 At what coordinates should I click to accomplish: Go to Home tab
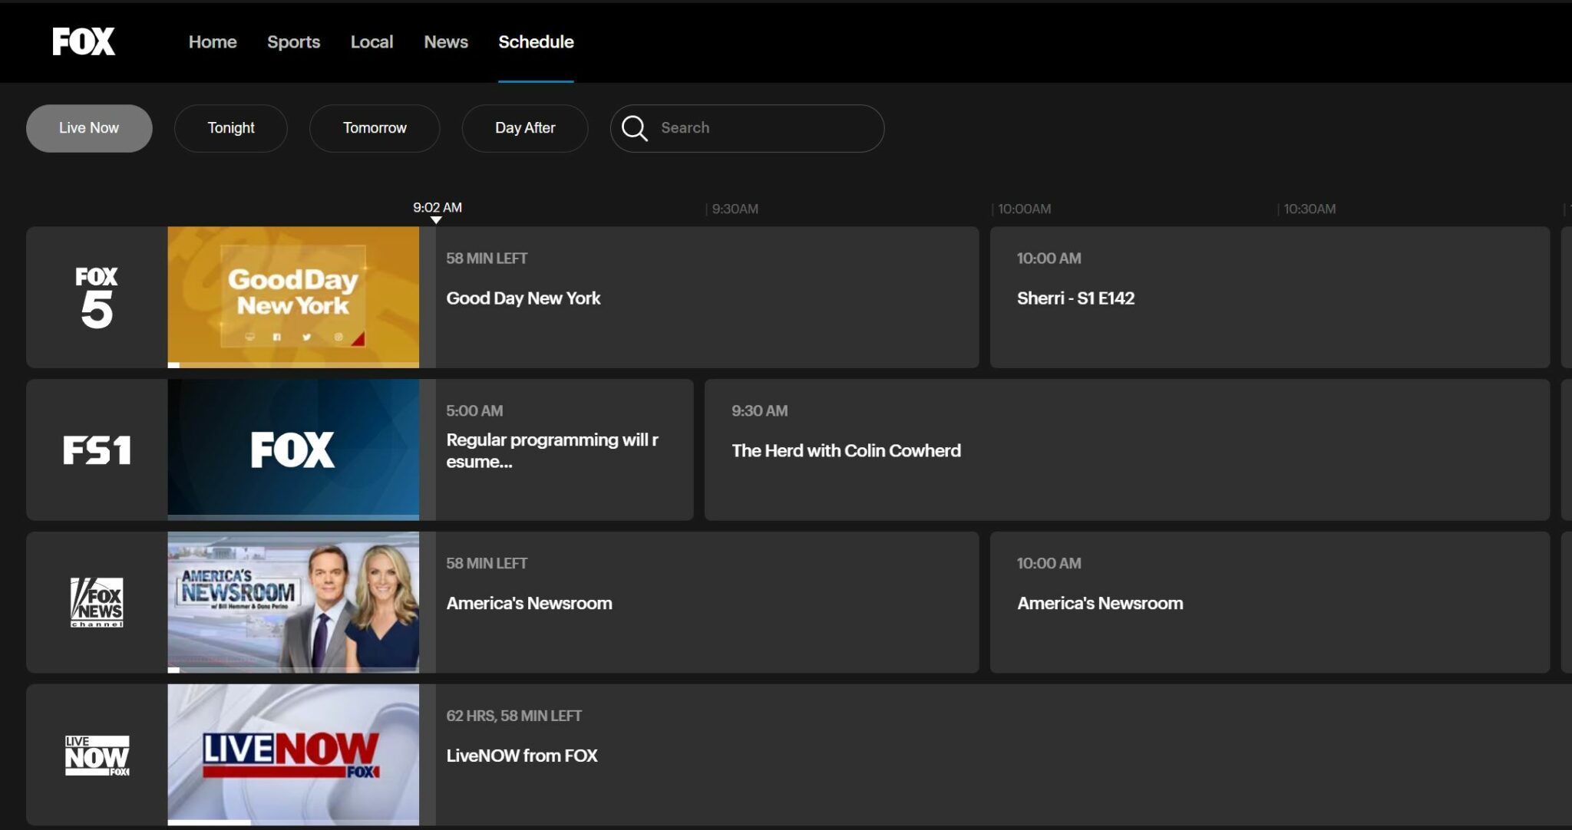coord(213,42)
